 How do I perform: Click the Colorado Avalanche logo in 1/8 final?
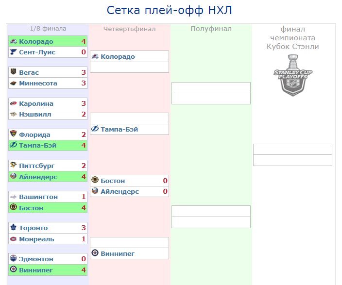coord(13,41)
